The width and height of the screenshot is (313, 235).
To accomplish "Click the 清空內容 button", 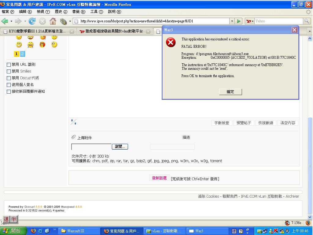I will [x=288, y=123].
